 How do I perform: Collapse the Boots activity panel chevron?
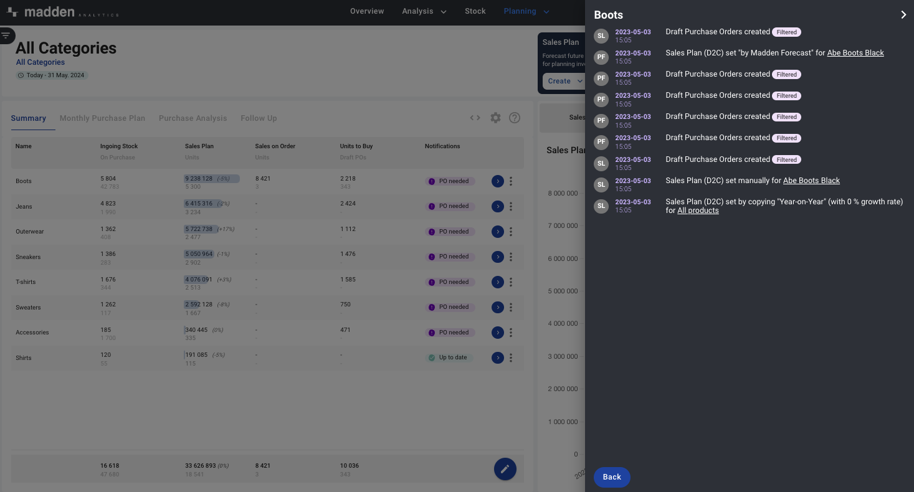[903, 15]
